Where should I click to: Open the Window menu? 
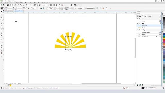pyautogui.click(x=44, y=3)
